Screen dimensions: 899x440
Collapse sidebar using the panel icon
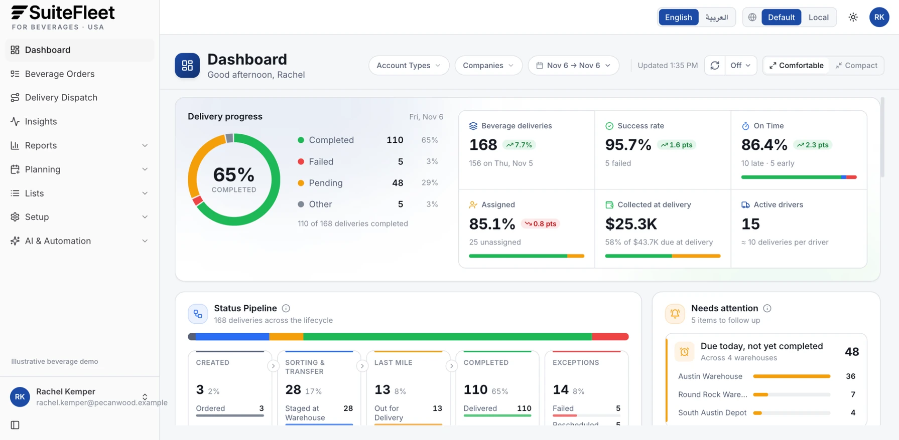15,425
